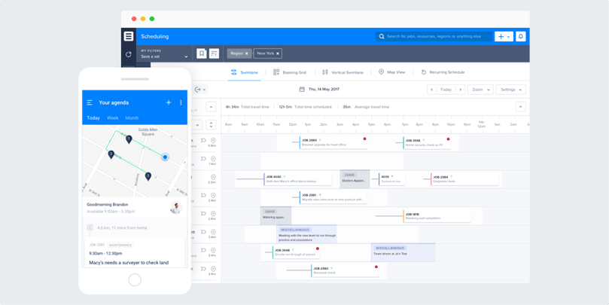
Task: Select map pin number 3 on the phone map
Action: pos(148,176)
